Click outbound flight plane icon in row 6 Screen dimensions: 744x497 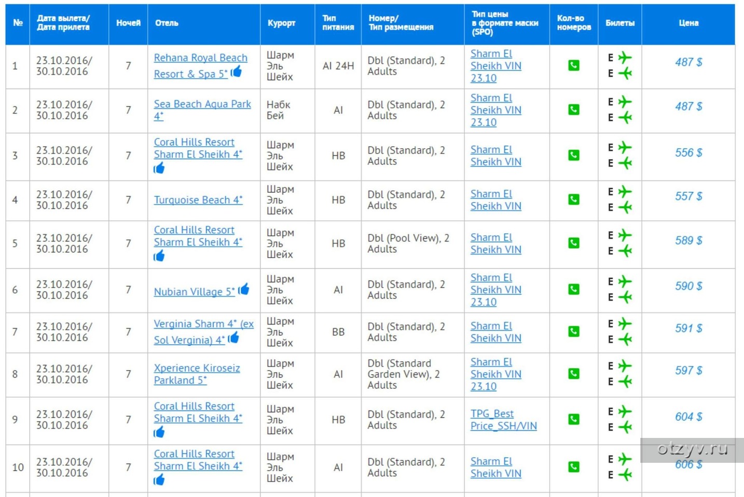pyautogui.click(x=625, y=281)
